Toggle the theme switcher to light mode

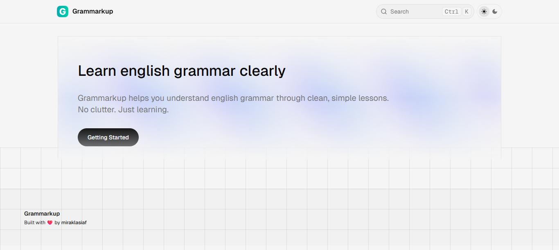click(484, 11)
